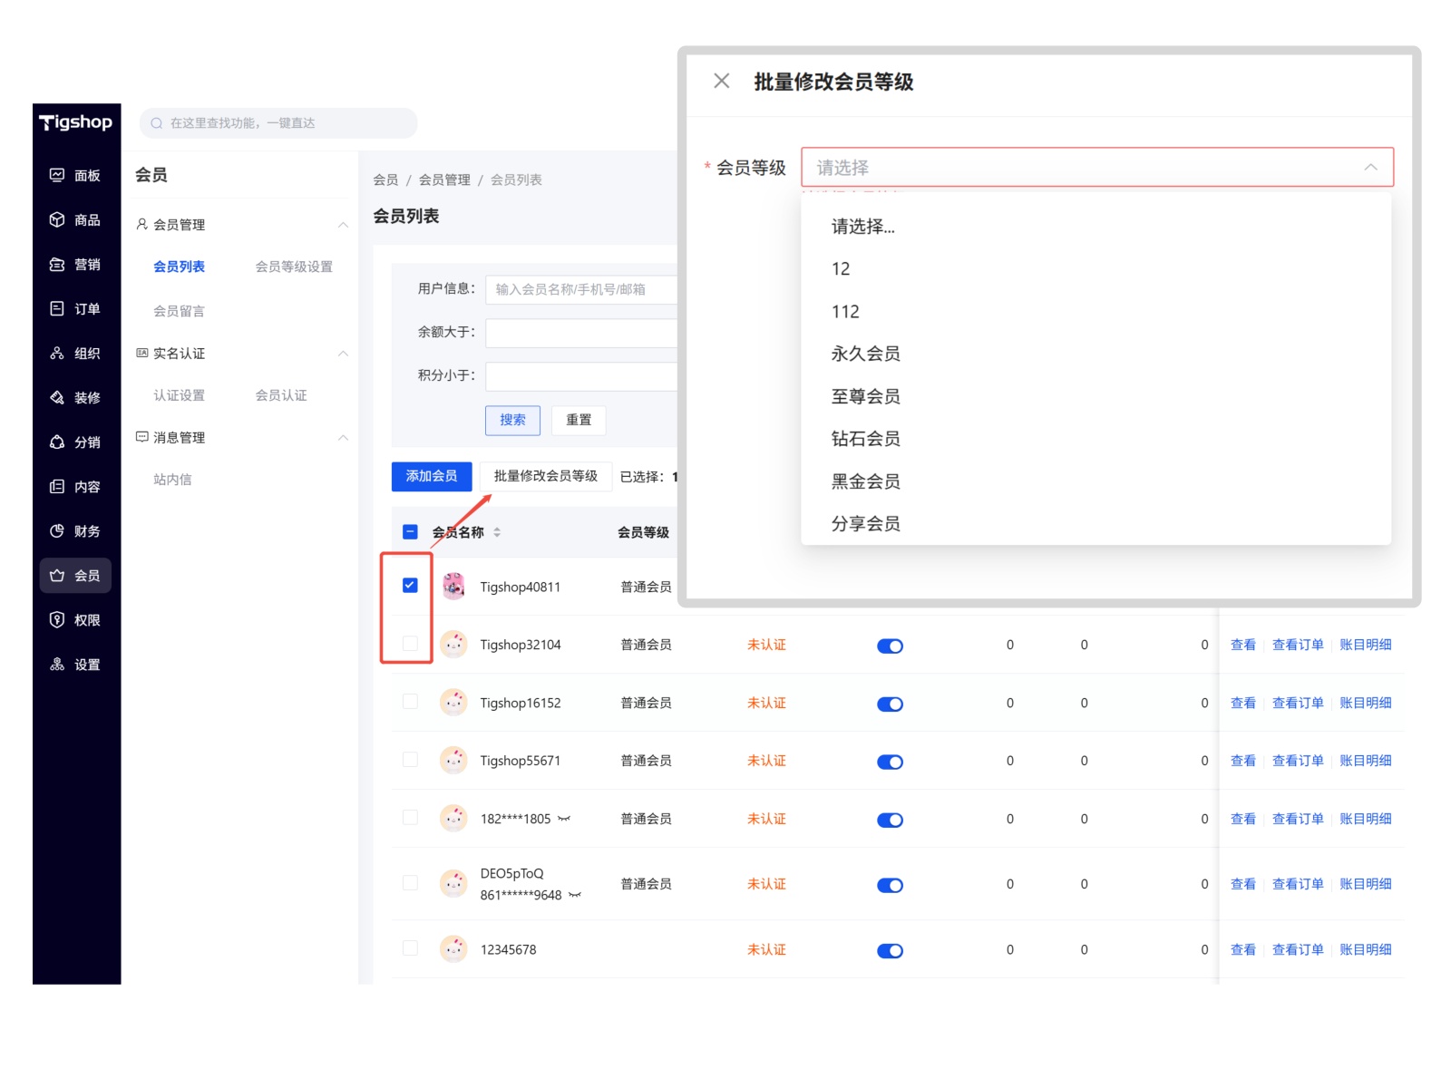Viewport: 1451px width, 1088px height.
Task: Focus the 用户信息 search input field
Action: click(580, 289)
